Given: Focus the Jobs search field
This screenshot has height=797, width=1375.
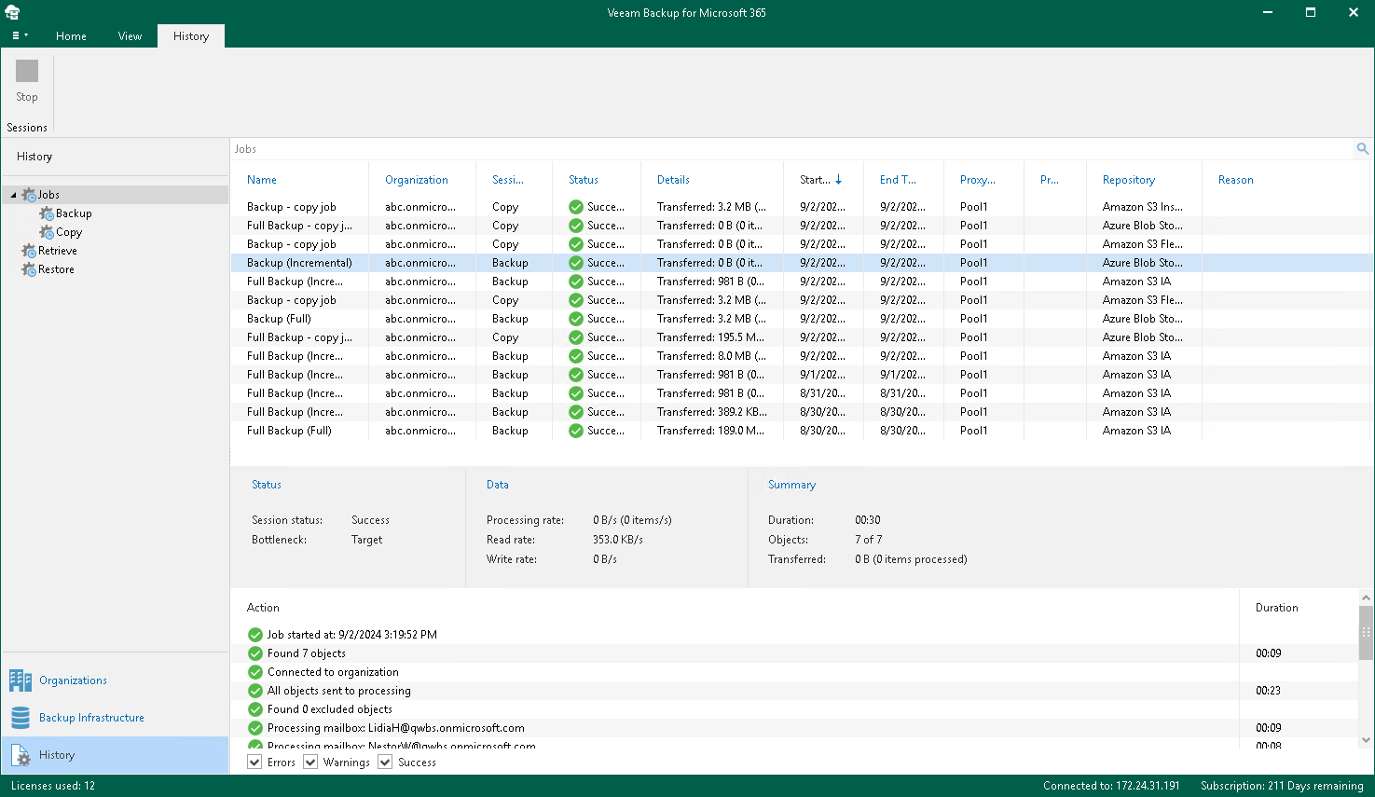Looking at the screenshot, I should 791,149.
